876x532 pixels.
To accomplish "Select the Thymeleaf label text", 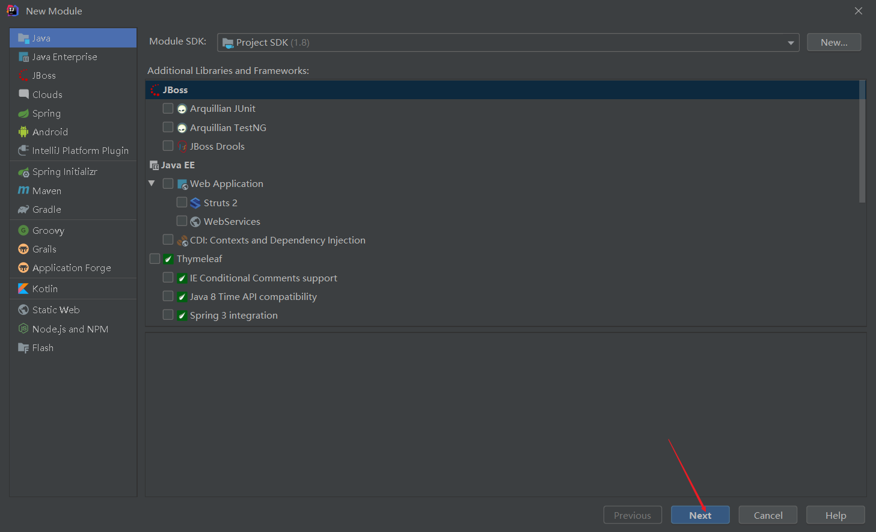I will 200,259.
